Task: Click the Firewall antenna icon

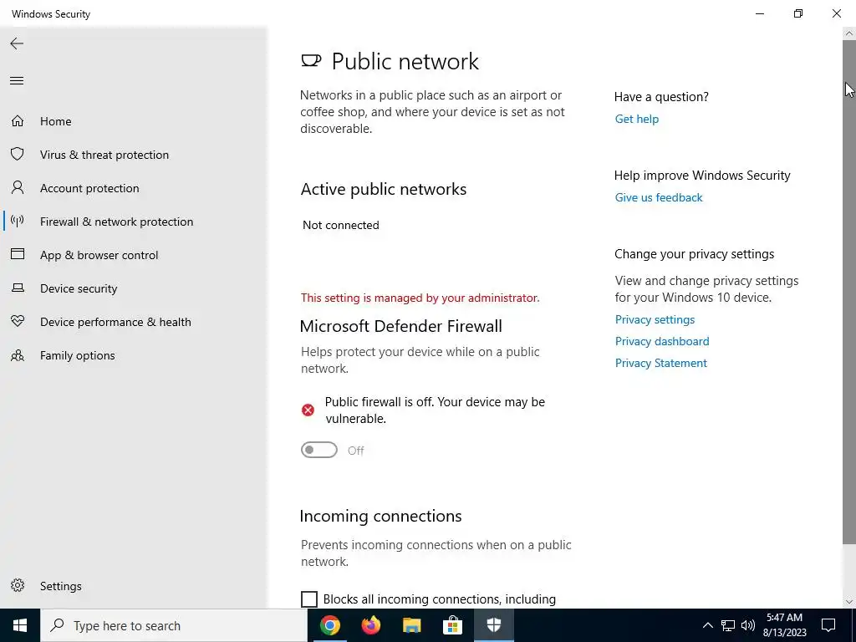Action: coord(18,221)
